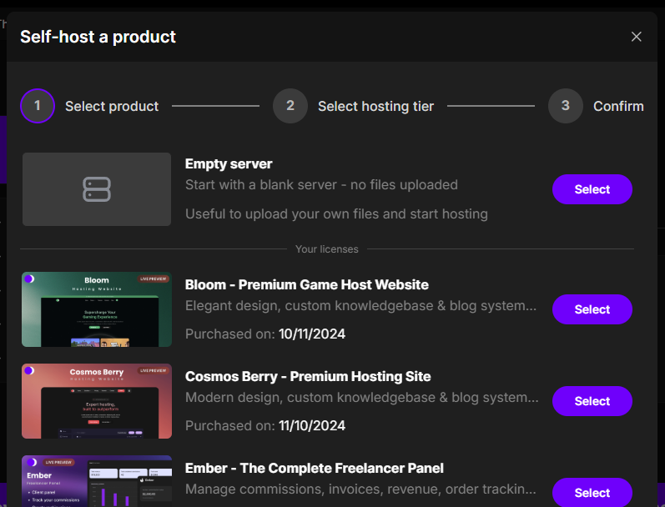Hit Select for Ember Freelancer Panel
665x507 pixels.
coord(592,492)
